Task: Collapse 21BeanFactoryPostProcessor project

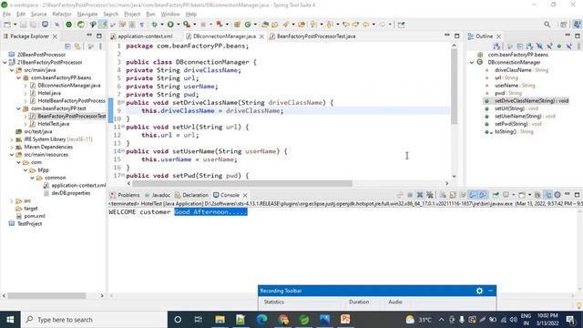Action: click(x=5, y=63)
